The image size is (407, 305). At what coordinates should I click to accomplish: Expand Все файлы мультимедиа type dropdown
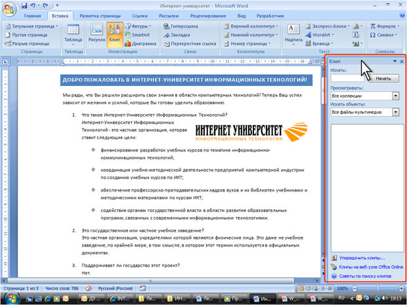coord(395,112)
